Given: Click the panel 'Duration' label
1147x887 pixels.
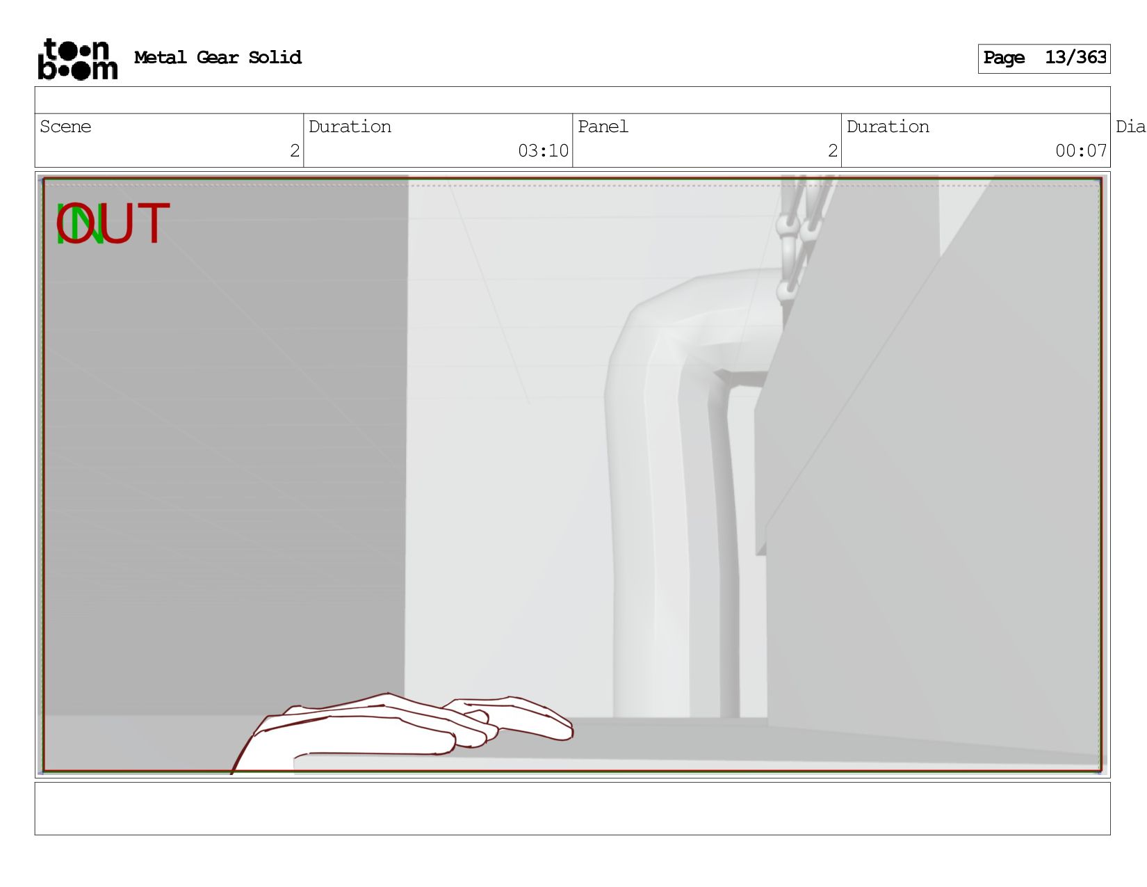Looking at the screenshot, I should pos(888,127).
